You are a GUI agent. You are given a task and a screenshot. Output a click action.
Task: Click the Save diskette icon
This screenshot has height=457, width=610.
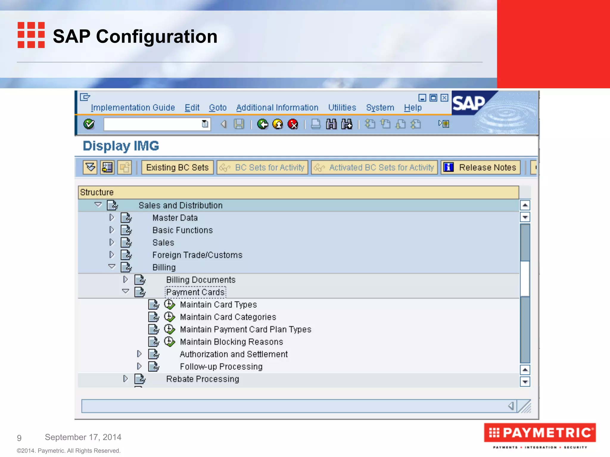click(239, 124)
